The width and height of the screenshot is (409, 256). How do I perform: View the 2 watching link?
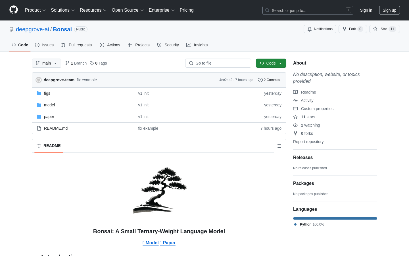(x=307, y=125)
